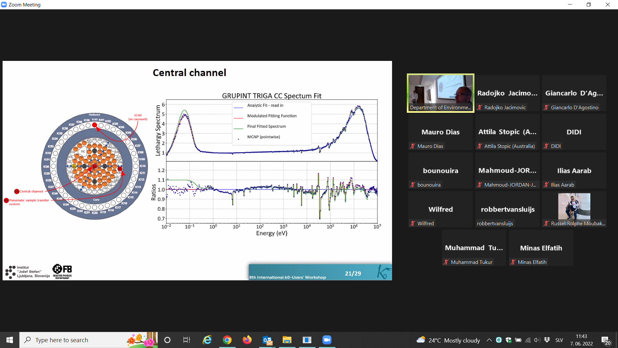Open Wi-Fi network tray icon

pyautogui.click(x=528, y=340)
